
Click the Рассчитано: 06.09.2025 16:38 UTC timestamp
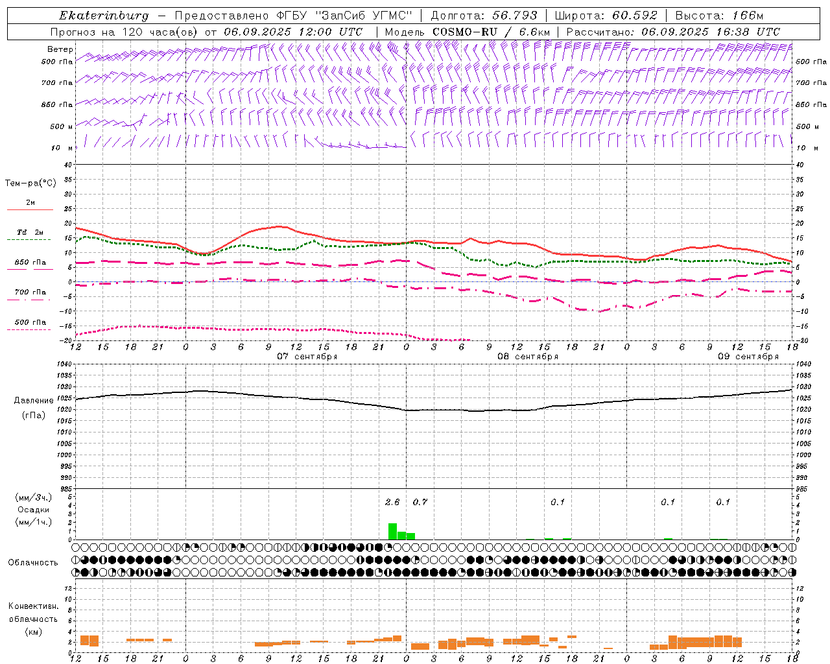click(x=673, y=32)
